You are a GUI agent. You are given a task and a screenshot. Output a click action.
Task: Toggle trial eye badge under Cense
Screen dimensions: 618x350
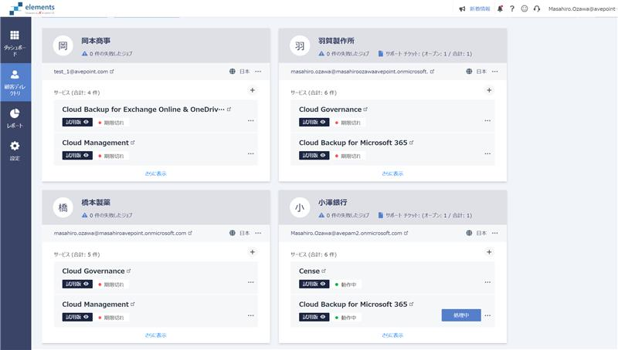pyautogui.click(x=314, y=284)
